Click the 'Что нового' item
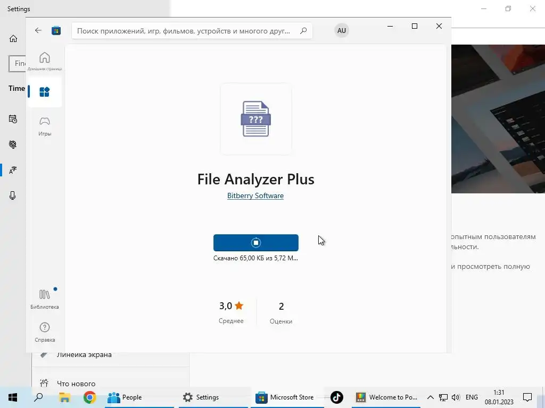Image resolution: width=545 pixels, height=408 pixels. pyautogui.click(x=76, y=384)
